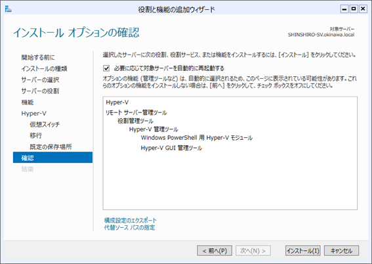The image size is (372, 264).
Task: Open 開始する前に step in sidebar
Action: (38, 57)
